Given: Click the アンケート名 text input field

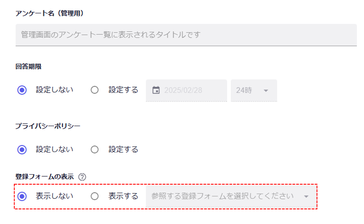Looking at the screenshot, I should point(186,34).
